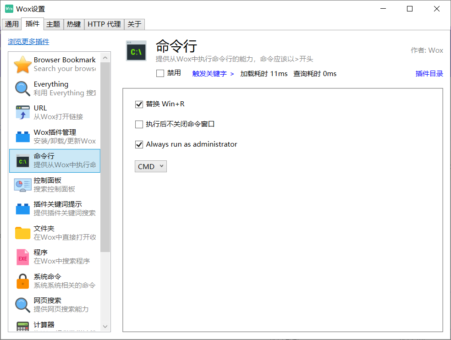The width and height of the screenshot is (451, 340).
Task: Open the HTTP 代理 tab
Action: tap(104, 24)
